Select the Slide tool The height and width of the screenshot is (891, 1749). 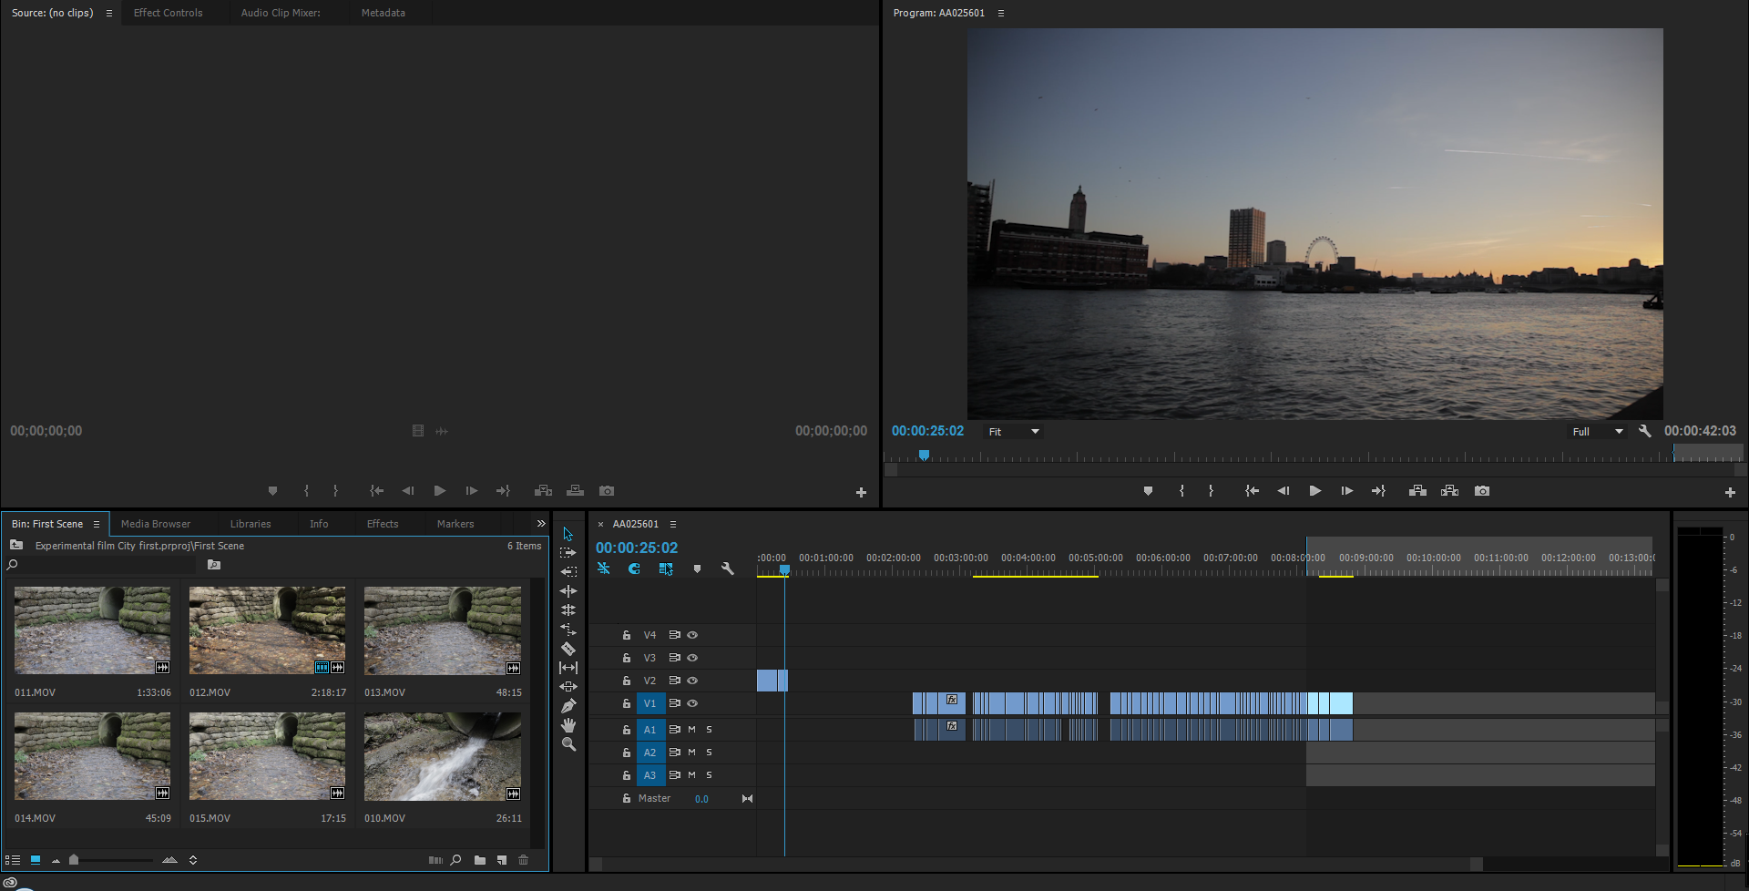click(x=568, y=687)
